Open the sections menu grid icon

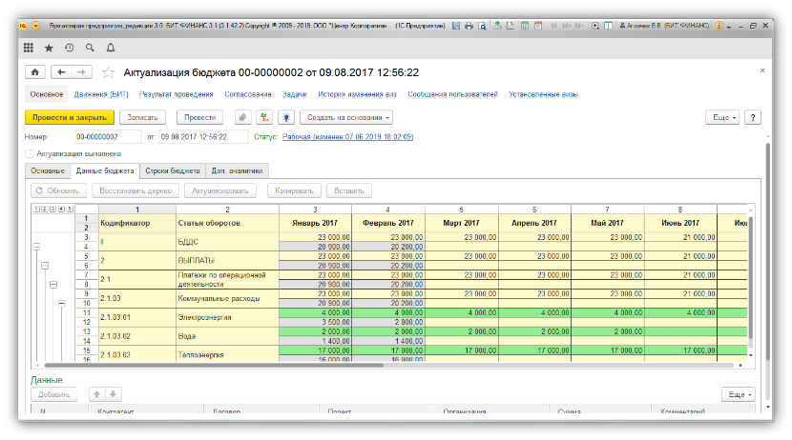pos(28,47)
